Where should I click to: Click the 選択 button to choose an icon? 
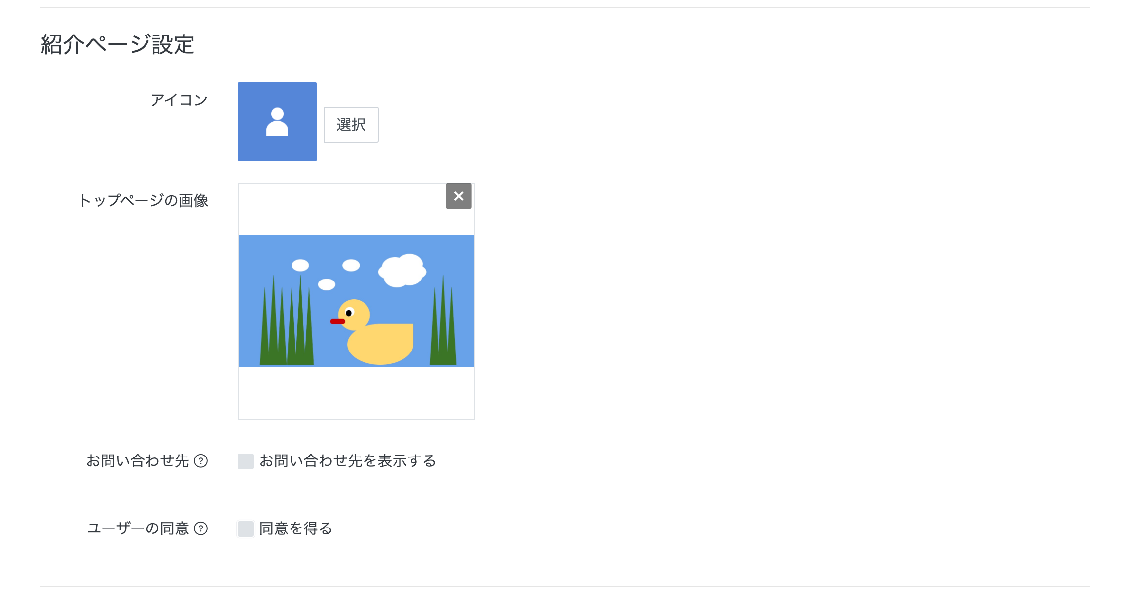(x=351, y=125)
